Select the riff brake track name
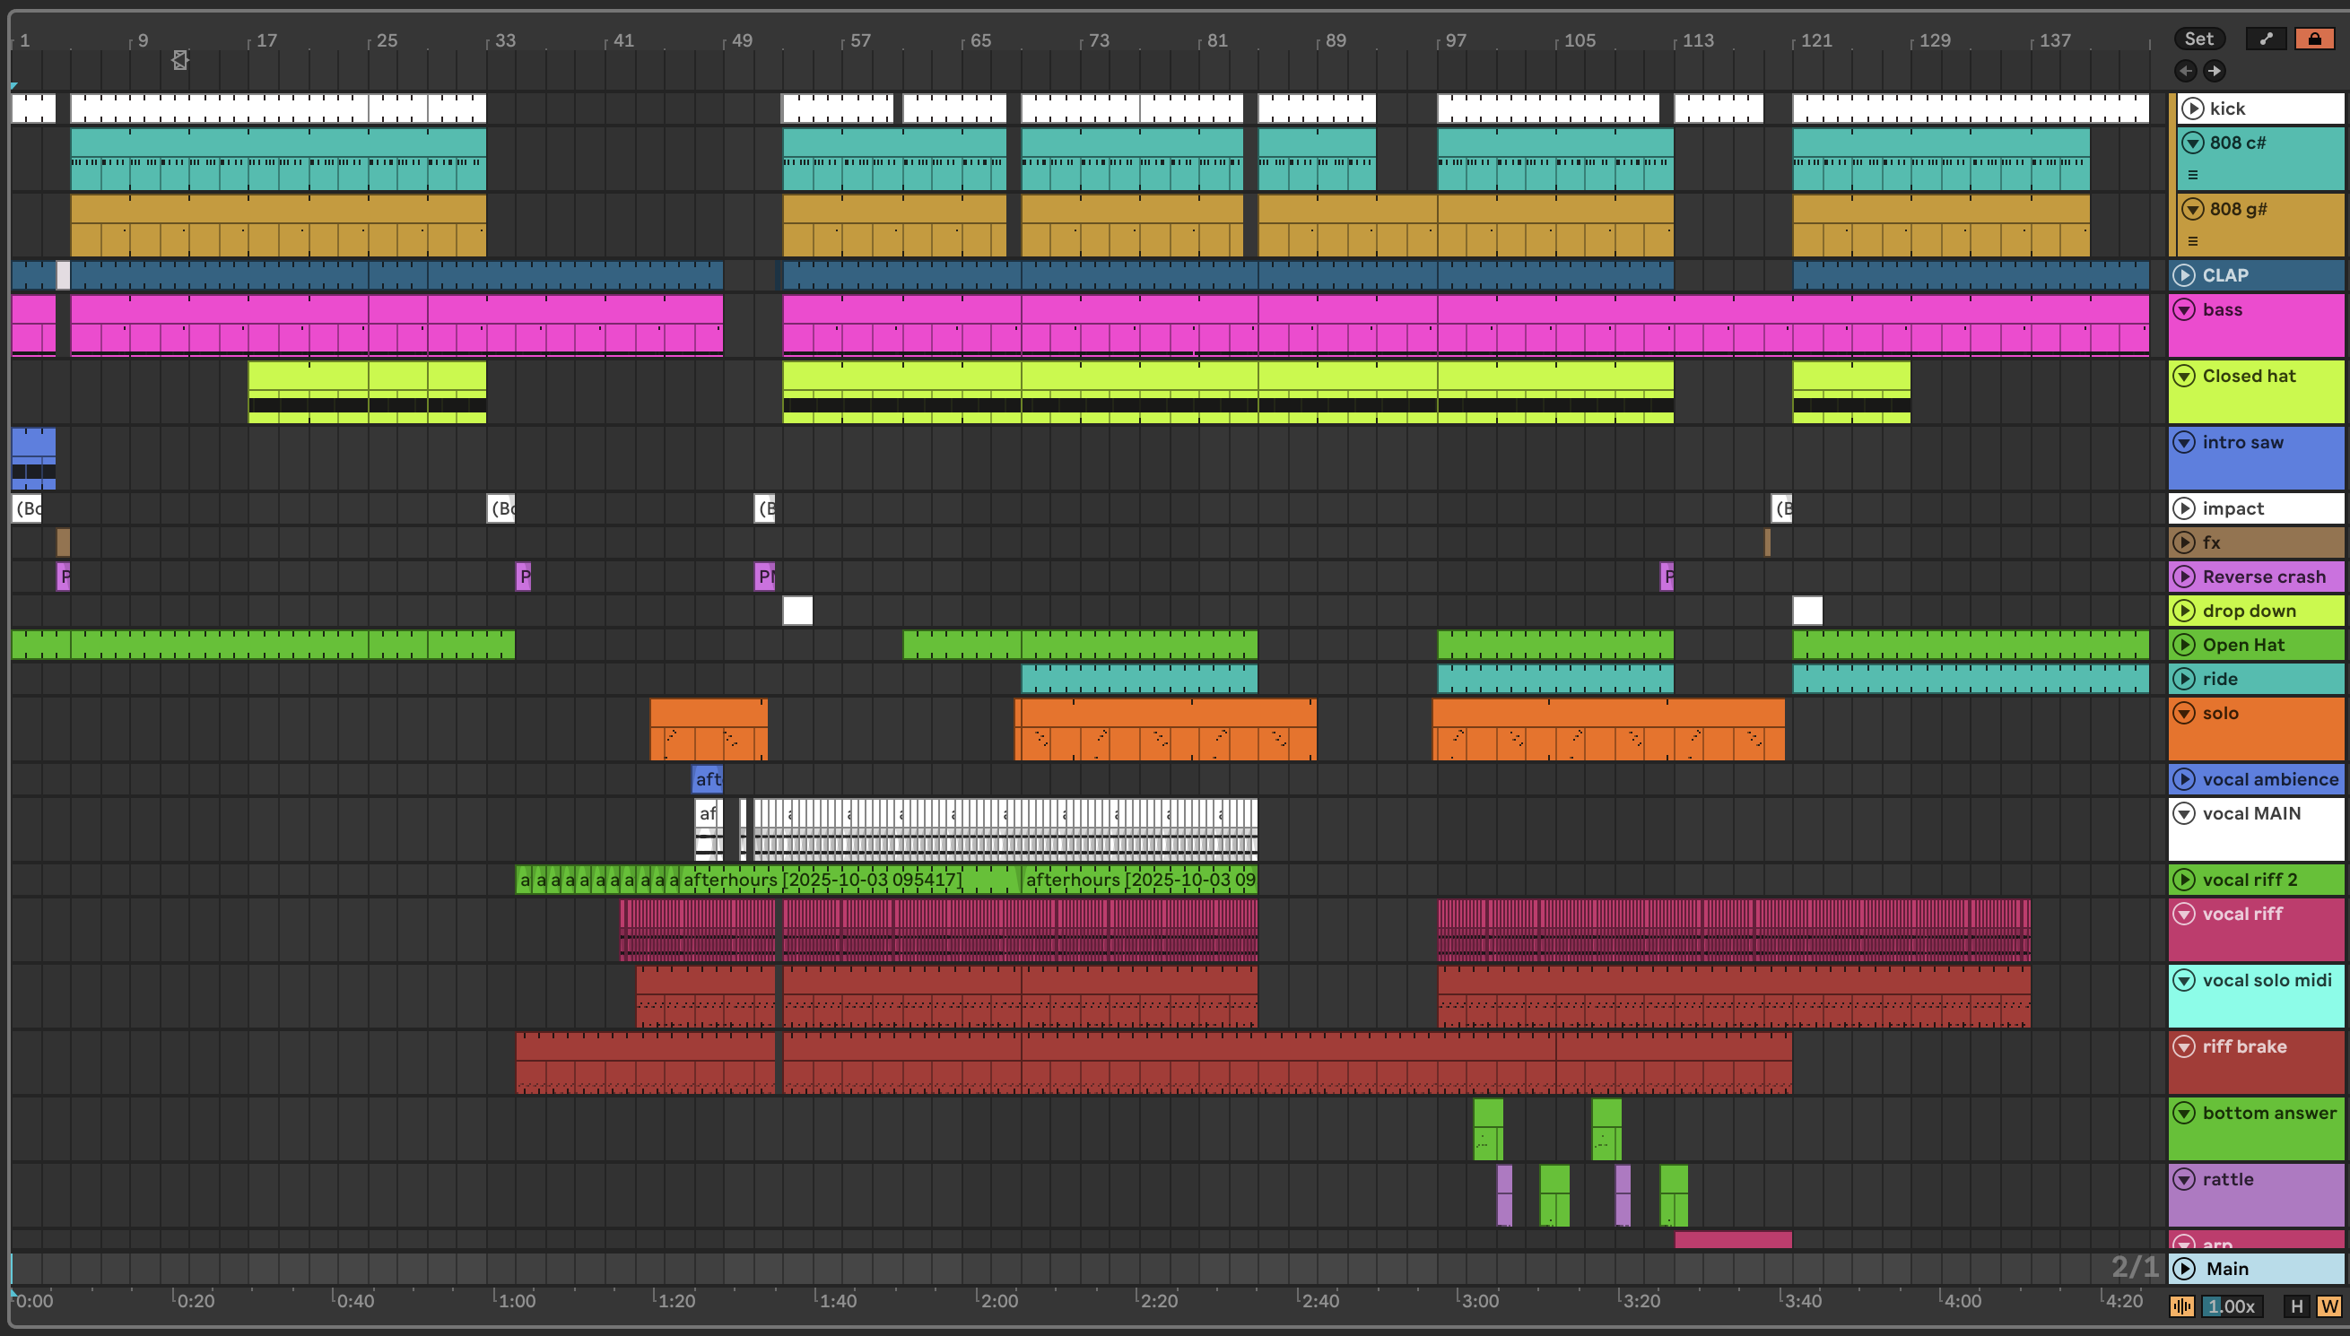 pyautogui.click(x=2243, y=1047)
